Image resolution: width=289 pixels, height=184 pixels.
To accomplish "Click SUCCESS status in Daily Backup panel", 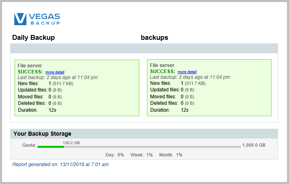I will click(30, 71).
